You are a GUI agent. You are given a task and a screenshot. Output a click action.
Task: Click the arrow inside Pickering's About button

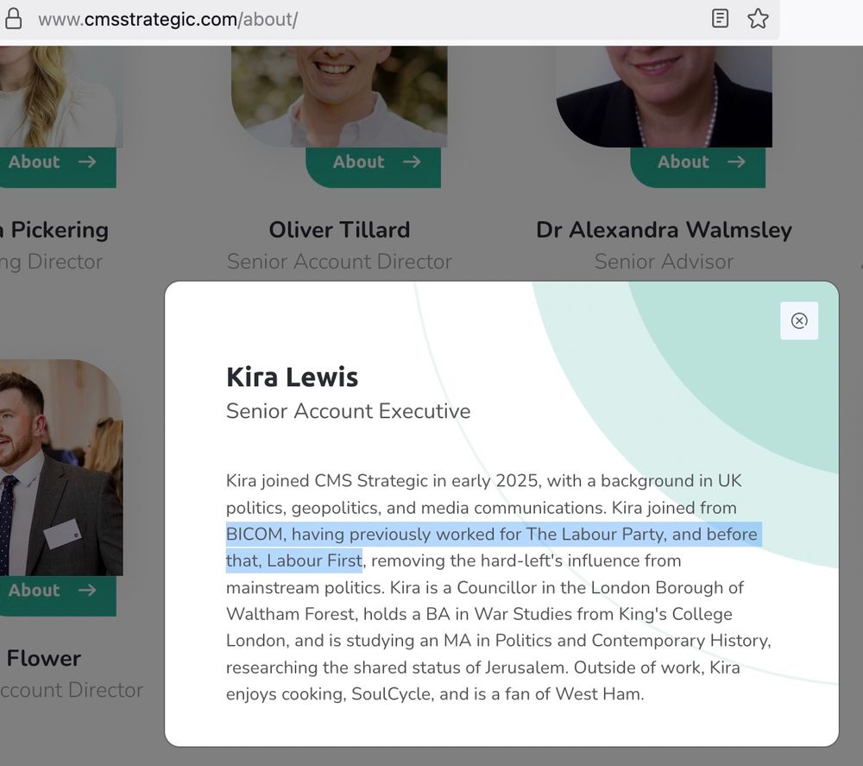click(x=88, y=161)
